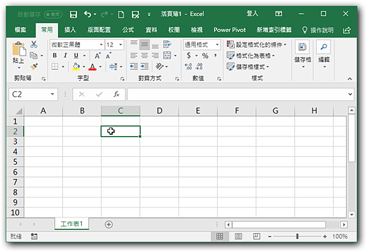The height and width of the screenshot is (252, 367).
Task: Apply the red font color
Action: [92, 67]
